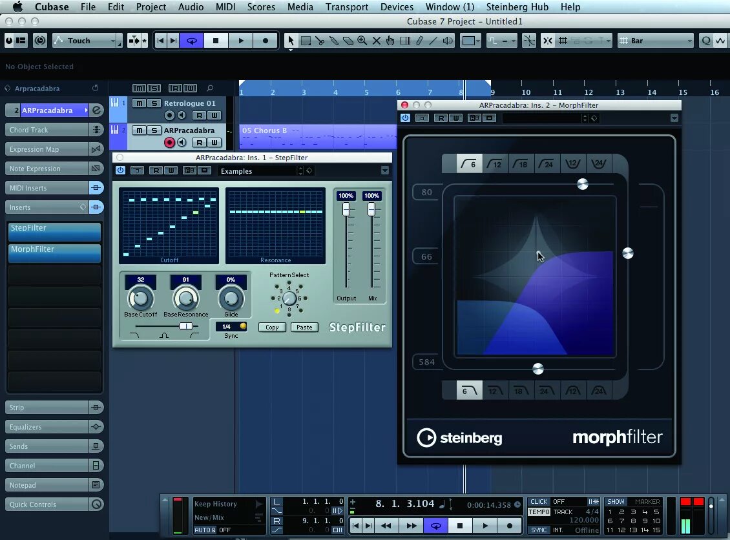Open the Apple menu
Viewport: 730px width, 540px height.
coord(17,7)
